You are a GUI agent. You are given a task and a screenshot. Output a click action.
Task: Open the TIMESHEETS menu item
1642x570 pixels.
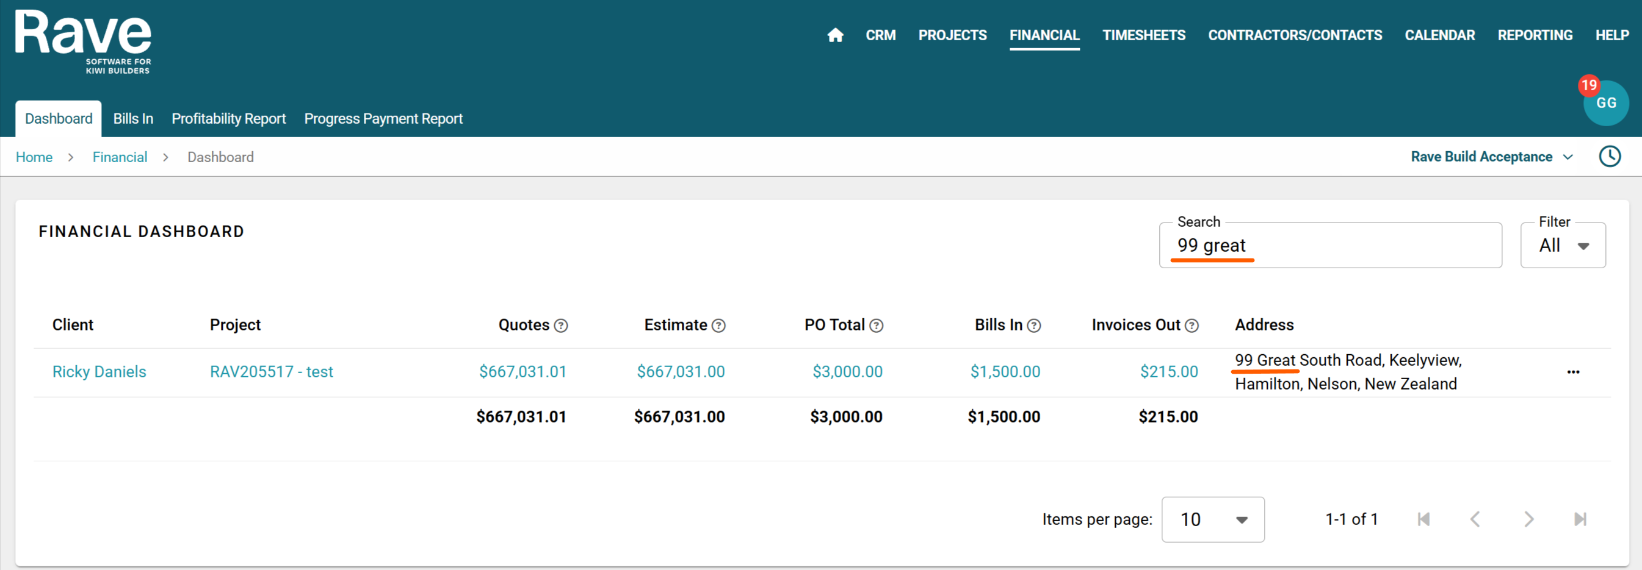click(1143, 35)
